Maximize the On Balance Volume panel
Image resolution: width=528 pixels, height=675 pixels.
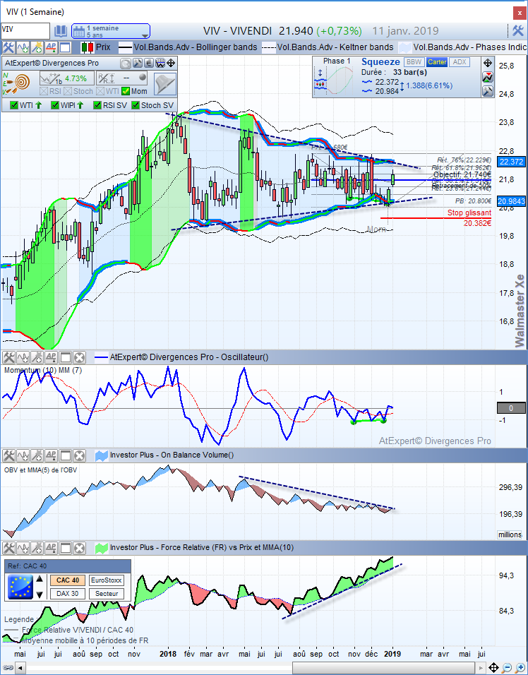(x=65, y=455)
